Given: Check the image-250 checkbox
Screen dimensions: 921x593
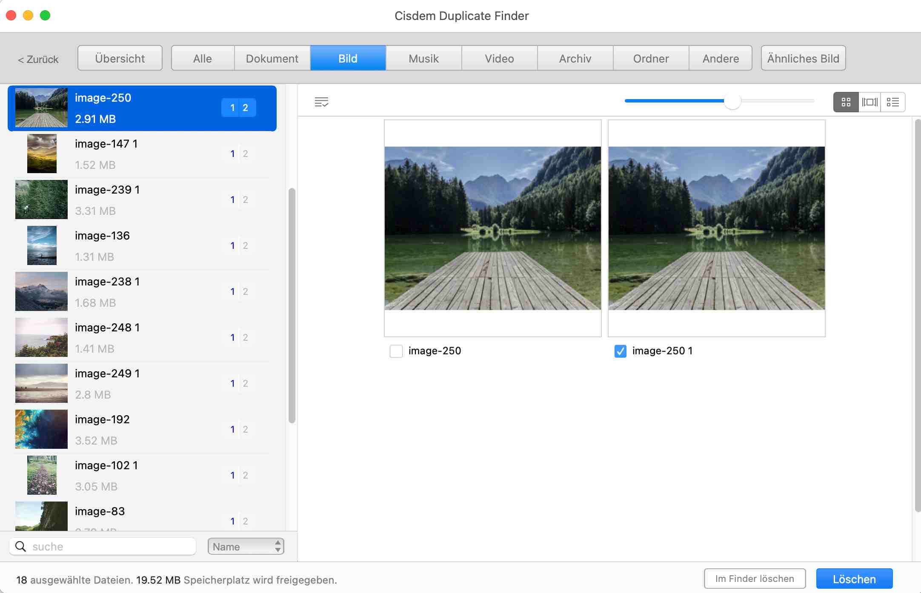Looking at the screenshot, I should [x=396, y=351].
